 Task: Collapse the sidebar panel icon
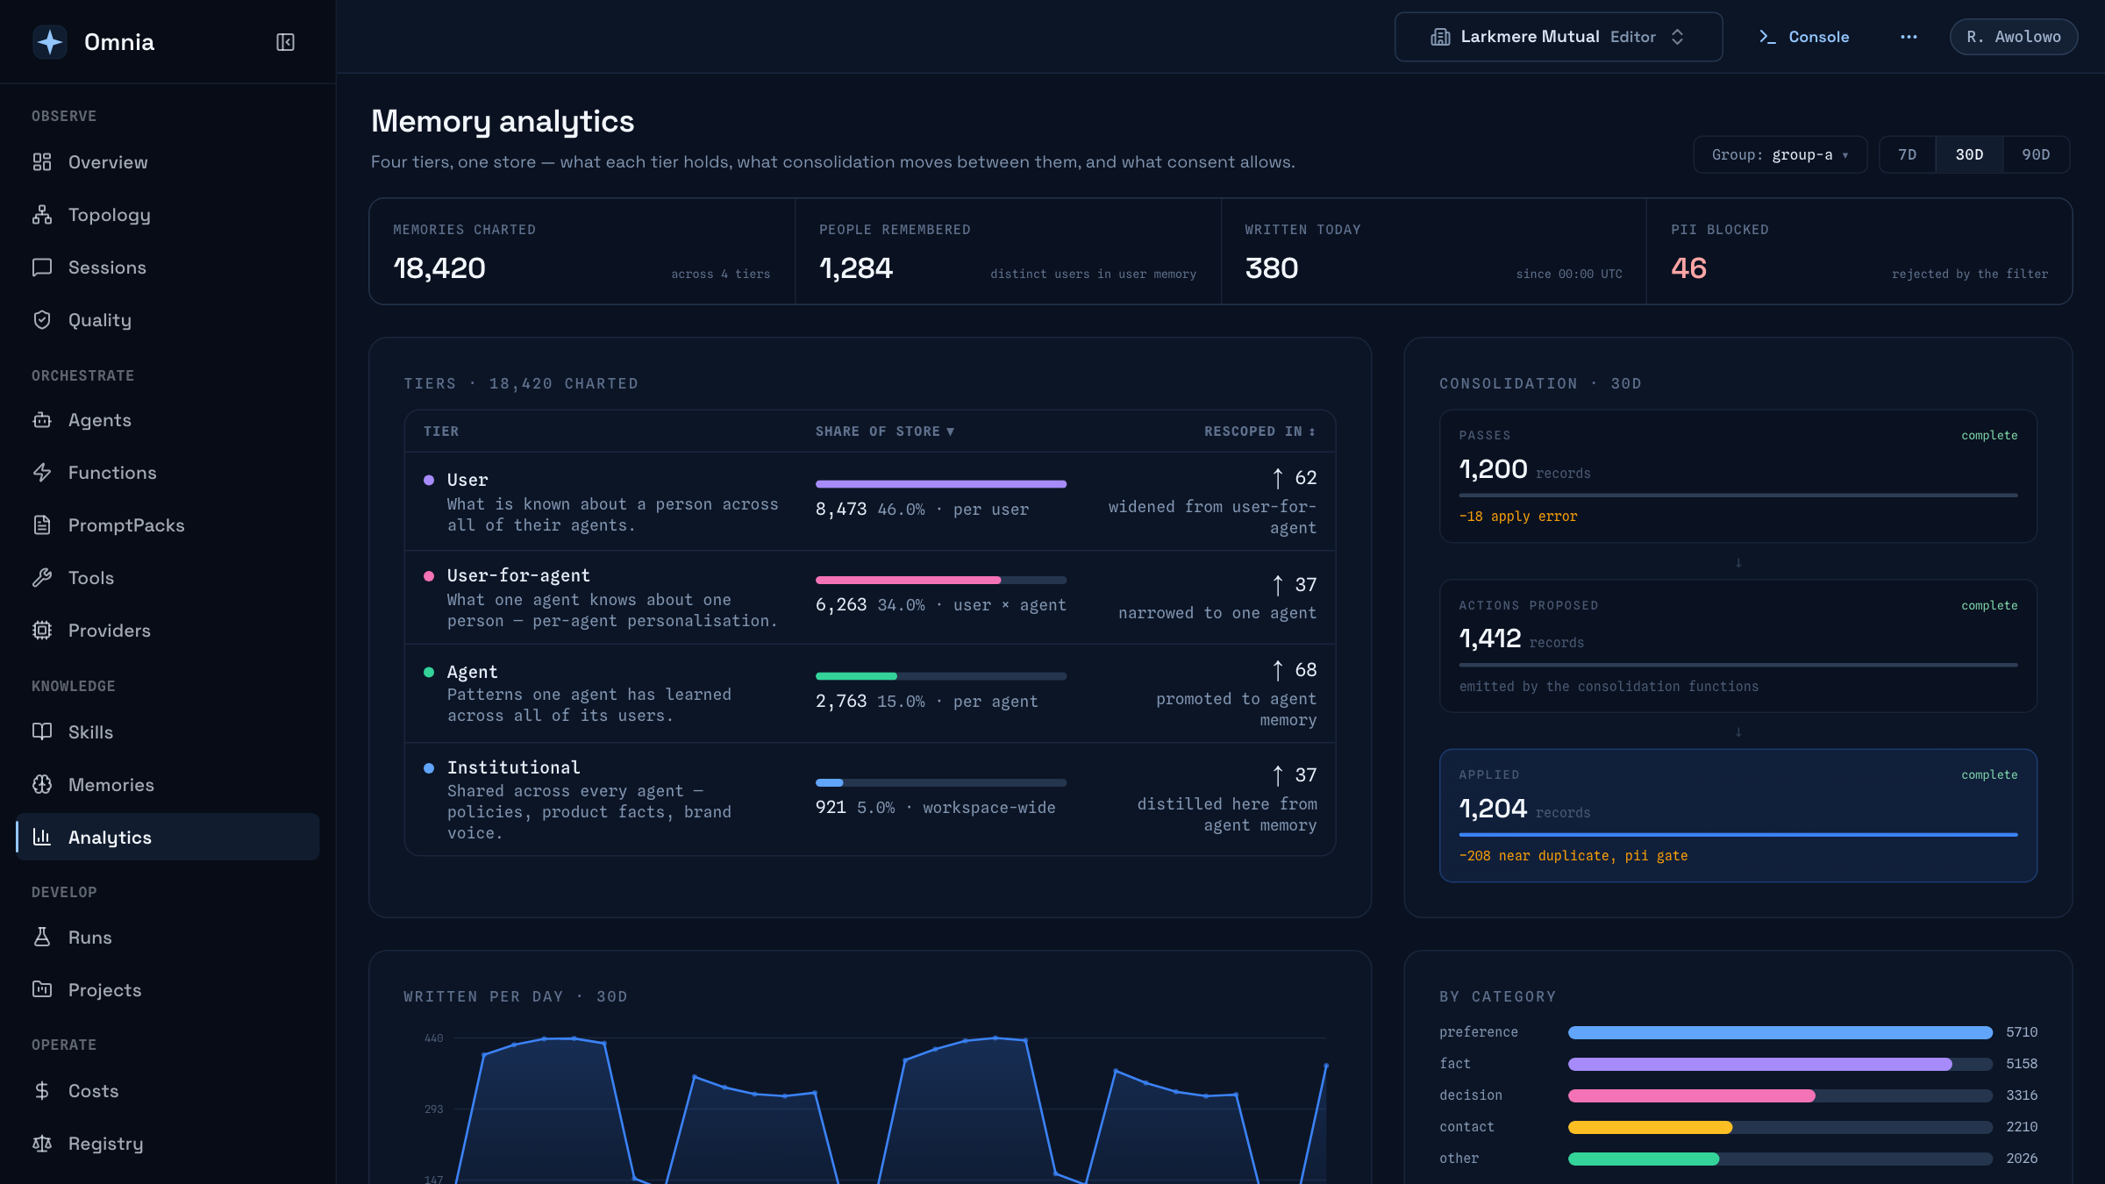(x=285, y=42)
